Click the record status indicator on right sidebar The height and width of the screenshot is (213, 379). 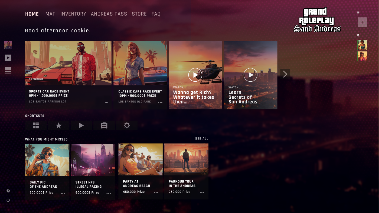pos(358,35)
